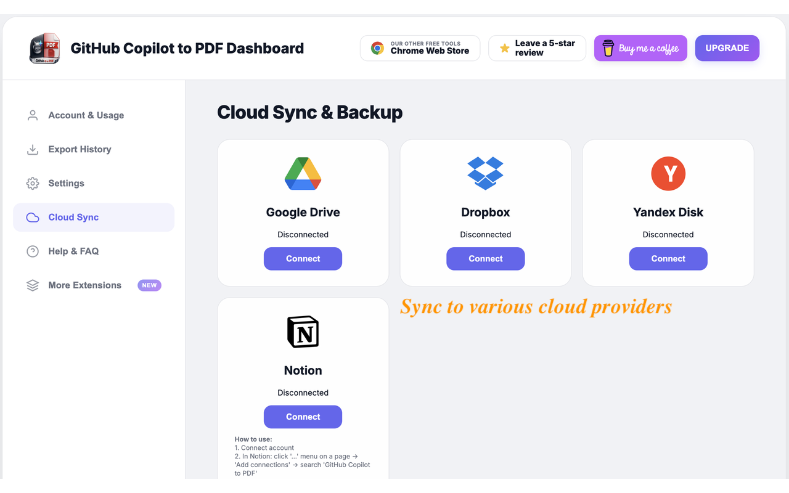Viewport: 789px width, 493px height.
Task: Connect Dropbox account
Action: 486,259
